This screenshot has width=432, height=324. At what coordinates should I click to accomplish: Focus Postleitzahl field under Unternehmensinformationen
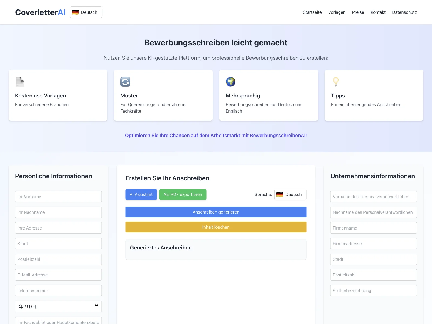[x=373, y=275]
